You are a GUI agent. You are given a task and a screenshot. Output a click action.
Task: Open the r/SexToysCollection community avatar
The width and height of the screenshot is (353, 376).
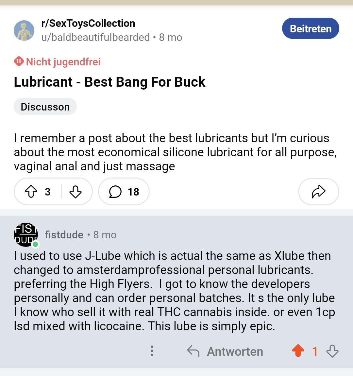[x=24, y=30]
